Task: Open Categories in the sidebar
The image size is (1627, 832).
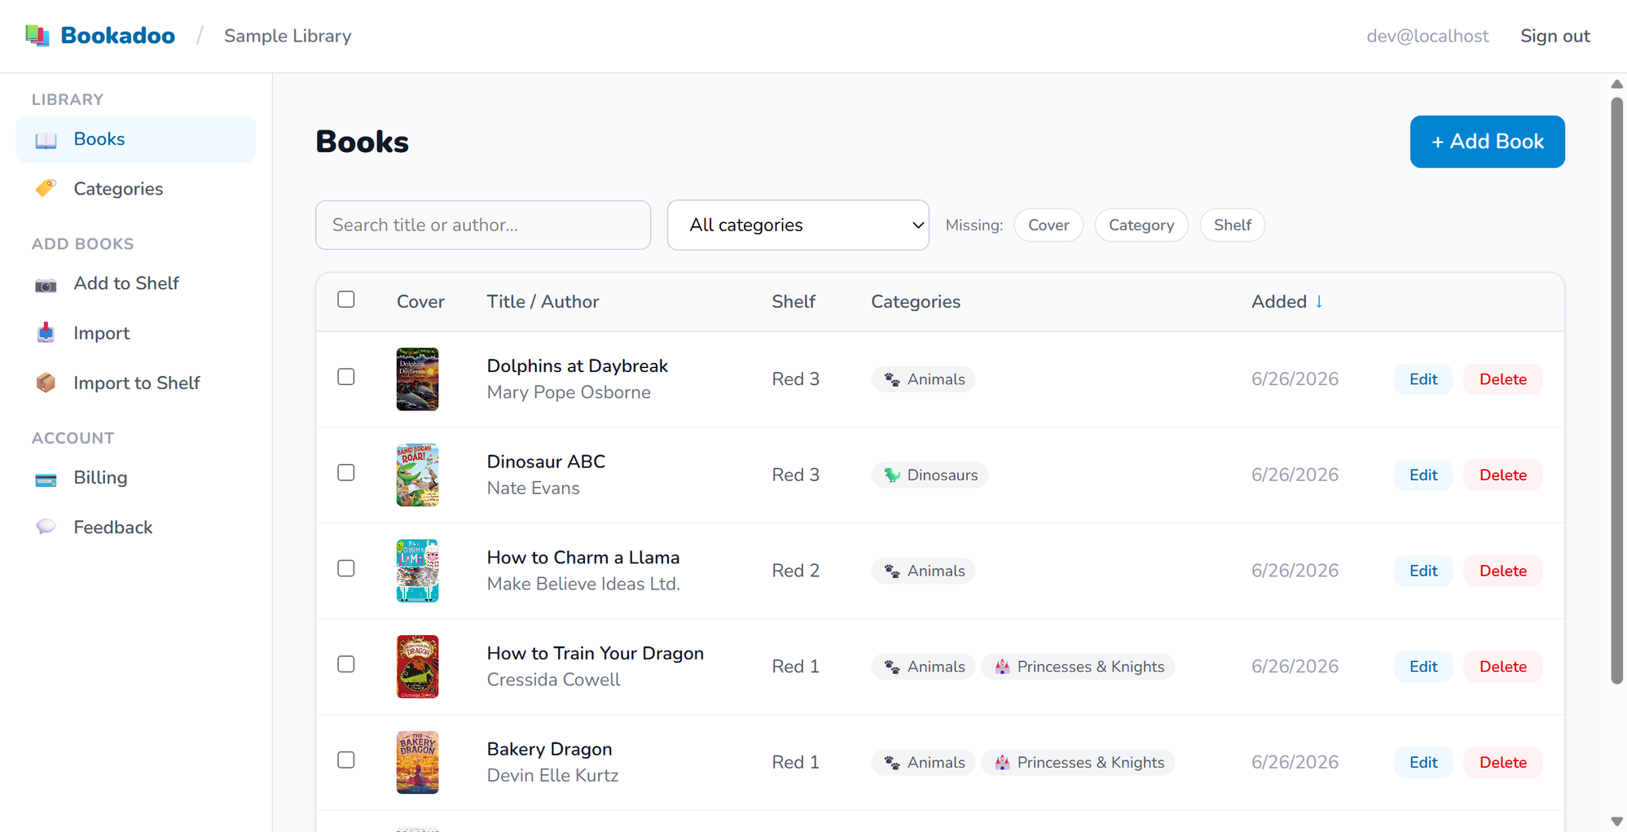Action: click(136, 189)
